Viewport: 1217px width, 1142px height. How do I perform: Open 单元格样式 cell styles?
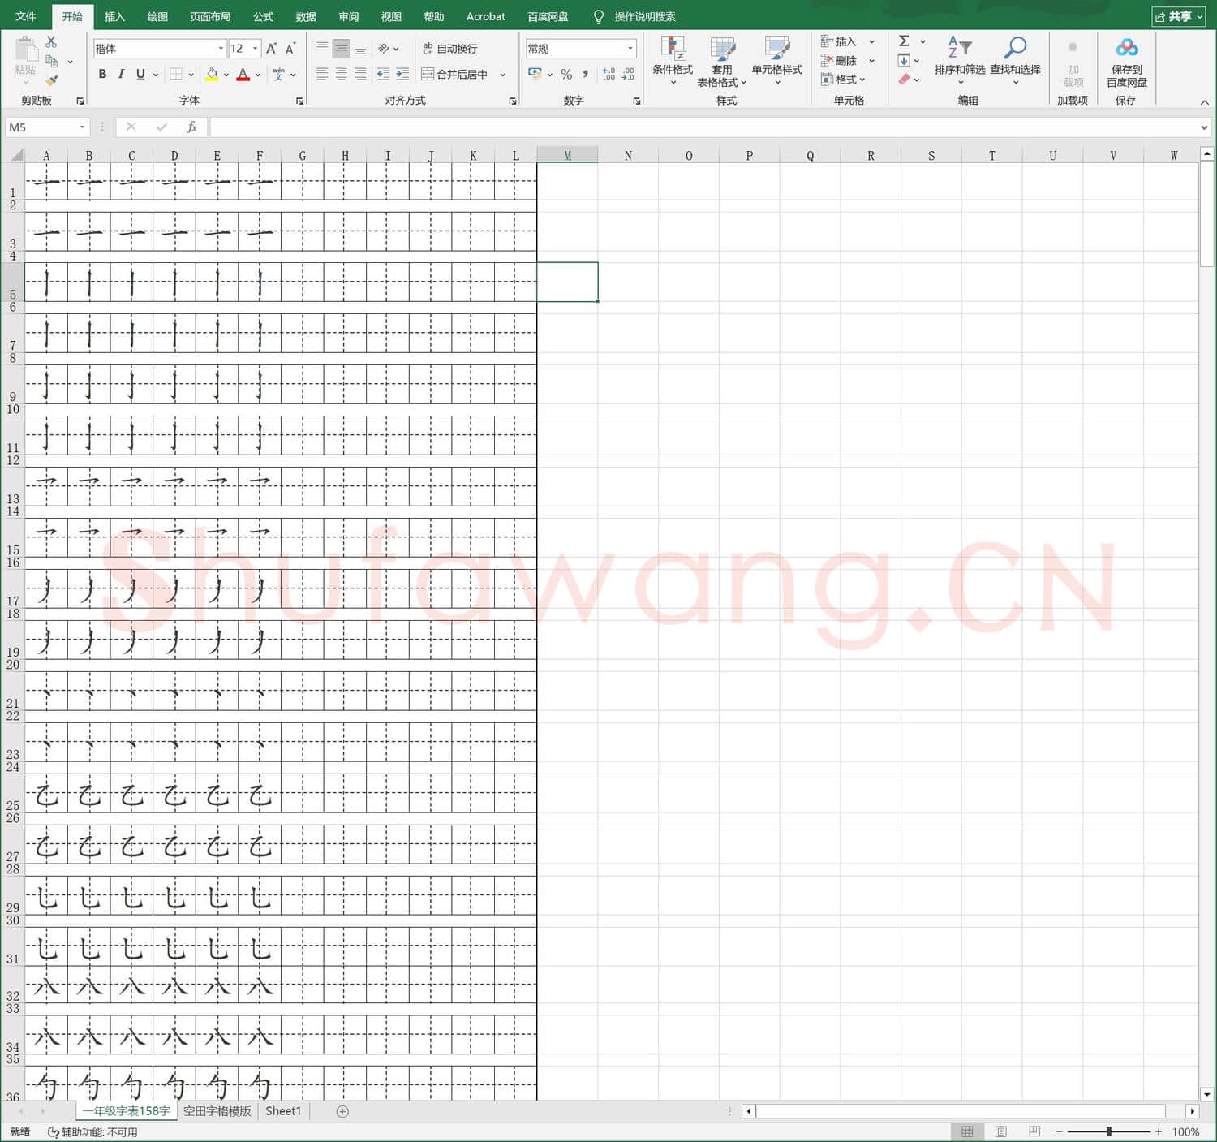pos(776,62)
